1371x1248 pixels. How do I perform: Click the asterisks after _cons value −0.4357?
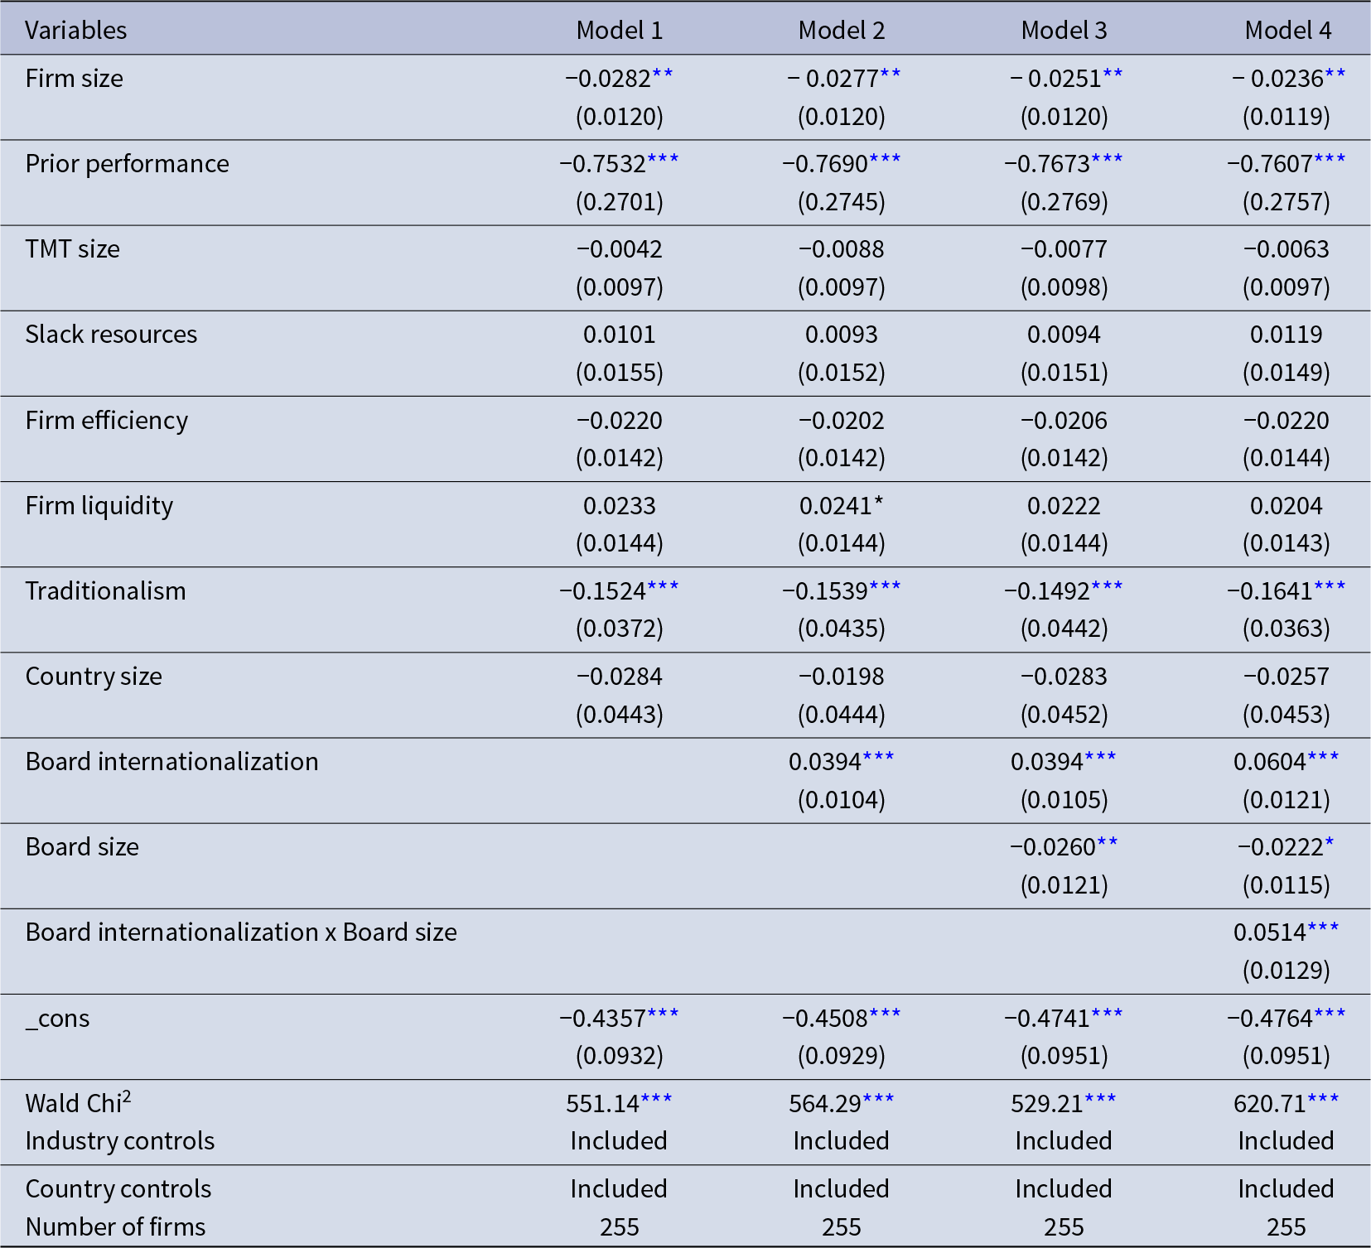point(663,1016)
